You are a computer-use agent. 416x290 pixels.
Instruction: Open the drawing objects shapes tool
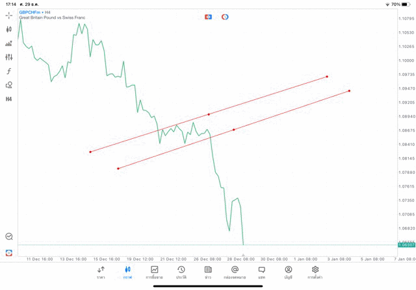coord(9,85)
